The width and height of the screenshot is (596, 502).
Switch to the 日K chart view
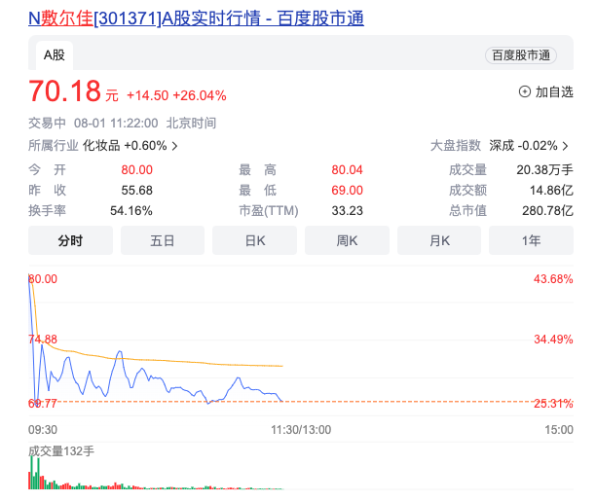click(x=254, y=240)
